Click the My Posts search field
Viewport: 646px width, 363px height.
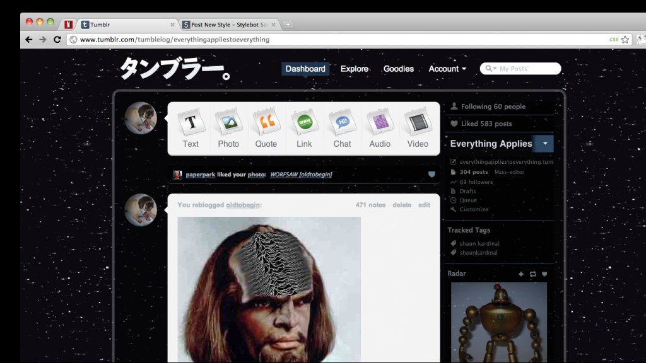[520, 69]
